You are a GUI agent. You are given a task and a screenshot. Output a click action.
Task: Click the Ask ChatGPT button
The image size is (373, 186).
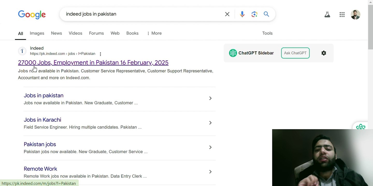pos(295,53)
